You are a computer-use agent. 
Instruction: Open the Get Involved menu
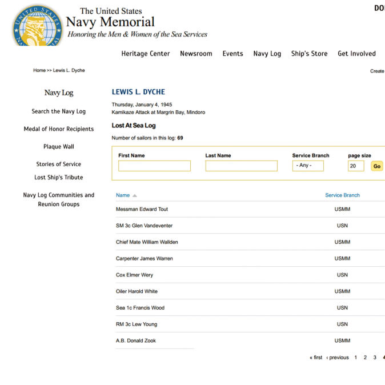[356, 54]
